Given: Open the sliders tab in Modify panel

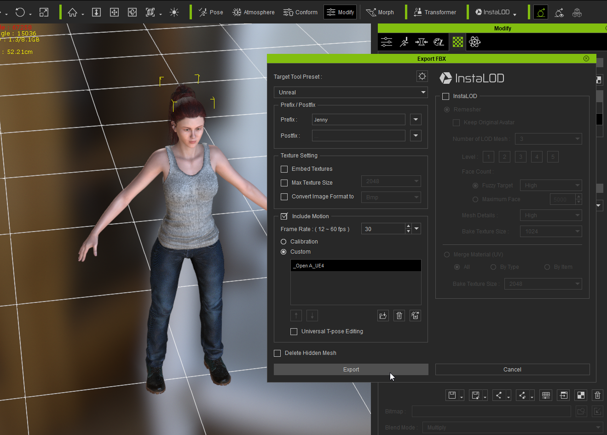Looking at the screenshot, I should click(x=387, y=42).
